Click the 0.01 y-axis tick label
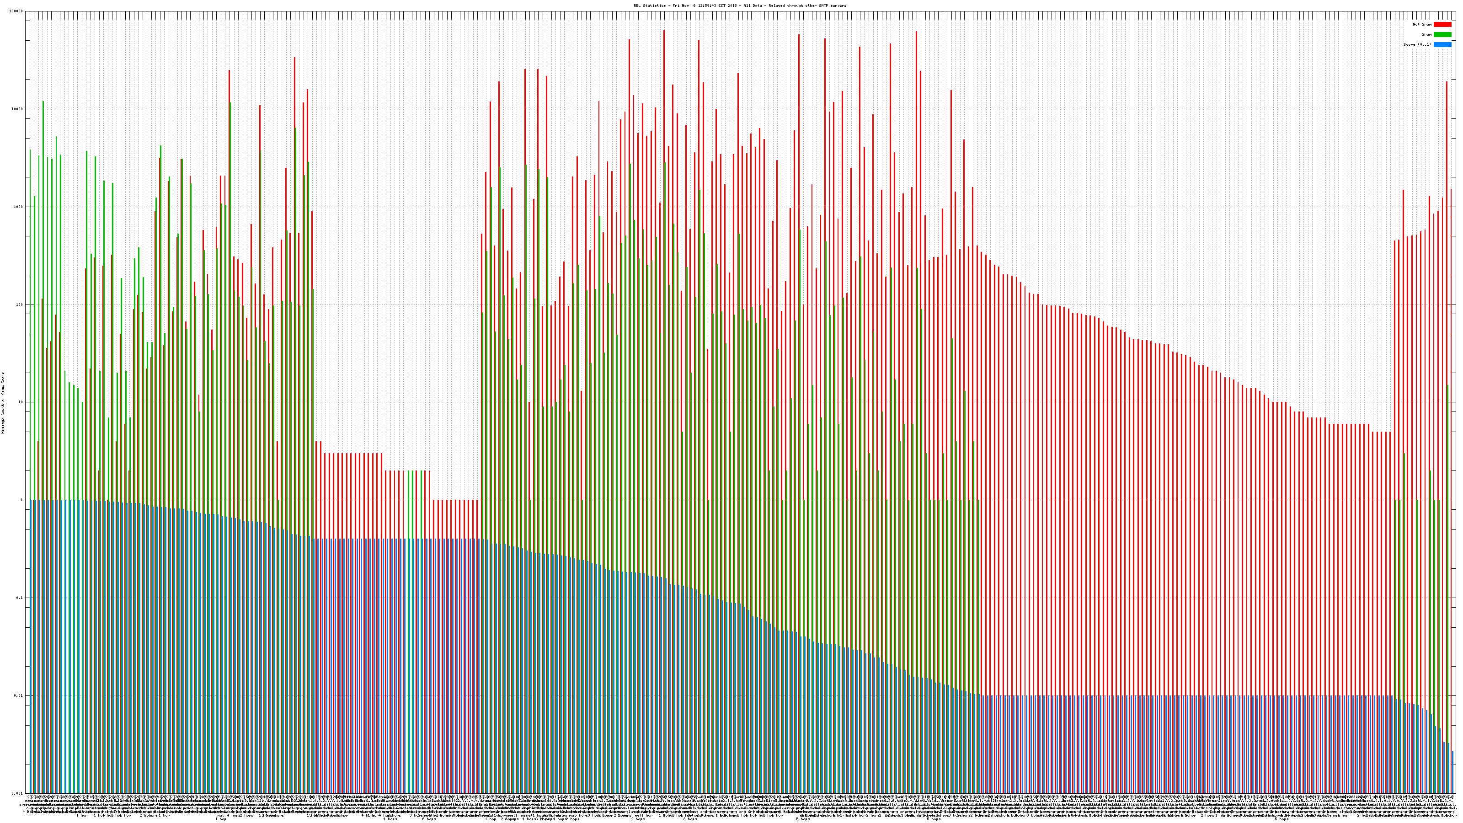 (19, 695)
